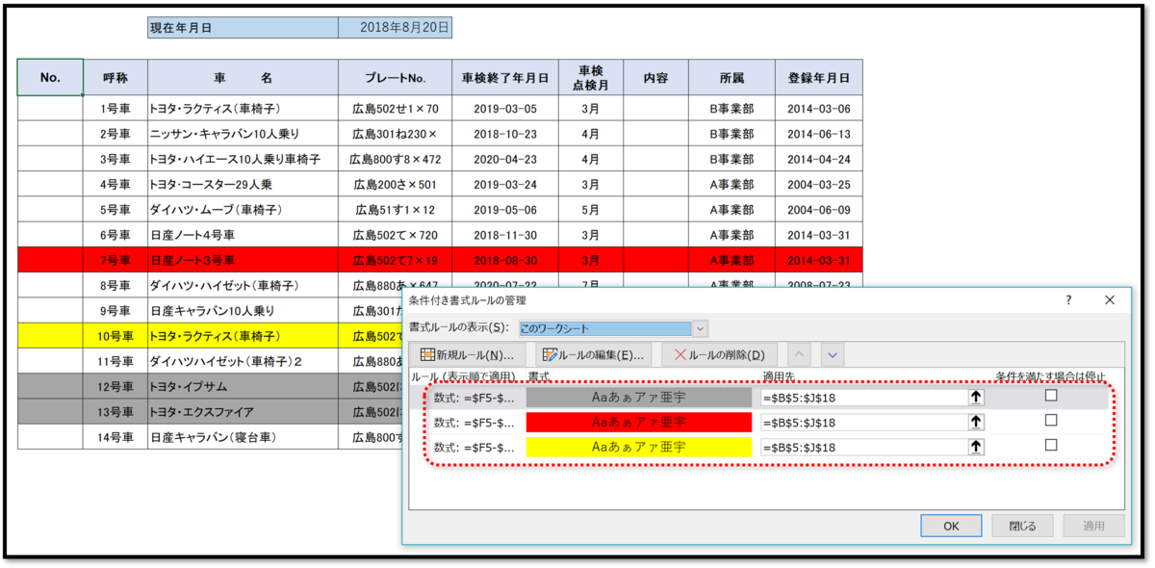Image resolution: width=1155 pixels, height=568 pixels.
Task: Click the ルールの削除(D) button
Action: [720, 355]
